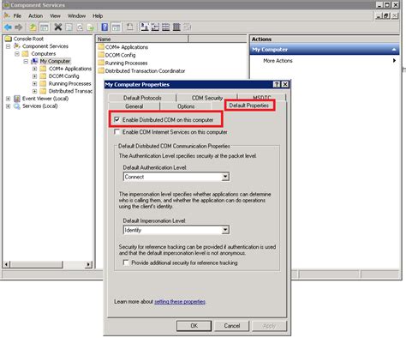Switch to the COM Security tab
The width and height of the screenshot is (406, 338).
tap(207, 98)
